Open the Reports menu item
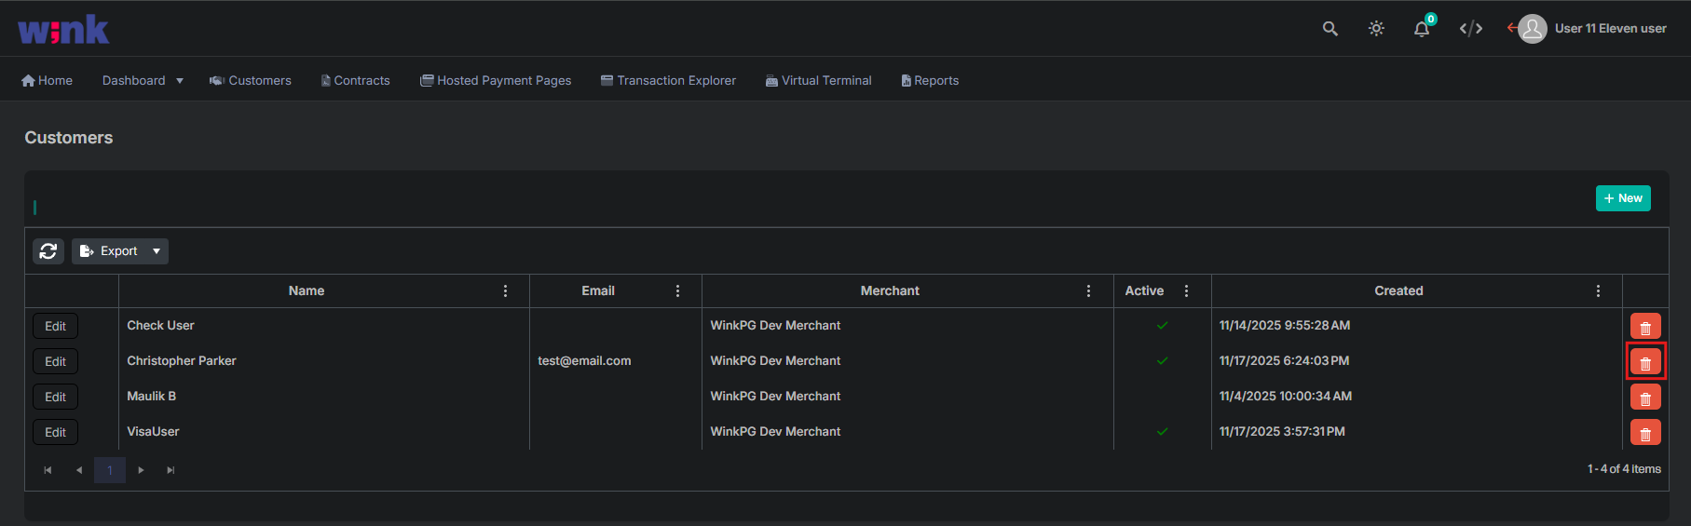This screenshot has height=526, width=1691. tap(930, 81)
